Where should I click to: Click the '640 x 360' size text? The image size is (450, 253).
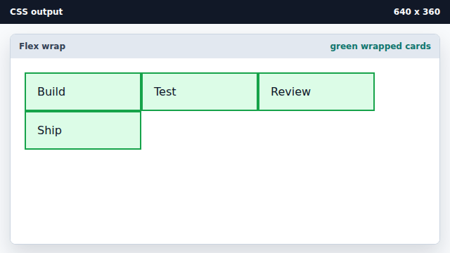(417, 12)
